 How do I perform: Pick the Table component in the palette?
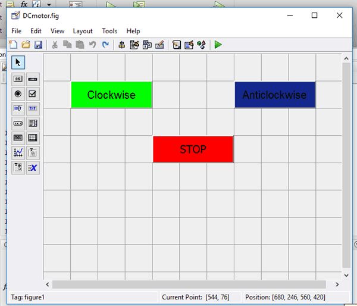(33, 138)
